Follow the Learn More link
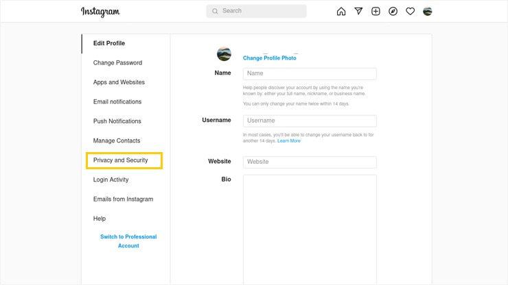The height and width of the screenshot is (285, 508). [288, 140]
